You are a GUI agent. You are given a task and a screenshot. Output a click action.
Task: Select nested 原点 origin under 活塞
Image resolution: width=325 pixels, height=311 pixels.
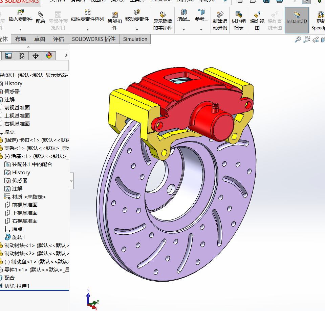click(x=14, y=229)
